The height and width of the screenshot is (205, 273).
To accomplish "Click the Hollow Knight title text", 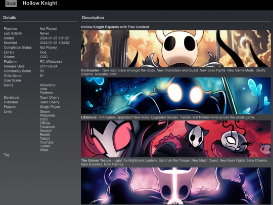I will point(40,3).
